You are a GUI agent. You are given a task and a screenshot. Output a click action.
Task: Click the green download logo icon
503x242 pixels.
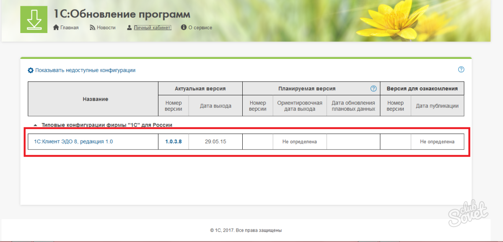pyautogui.click(x=34, y=20)
